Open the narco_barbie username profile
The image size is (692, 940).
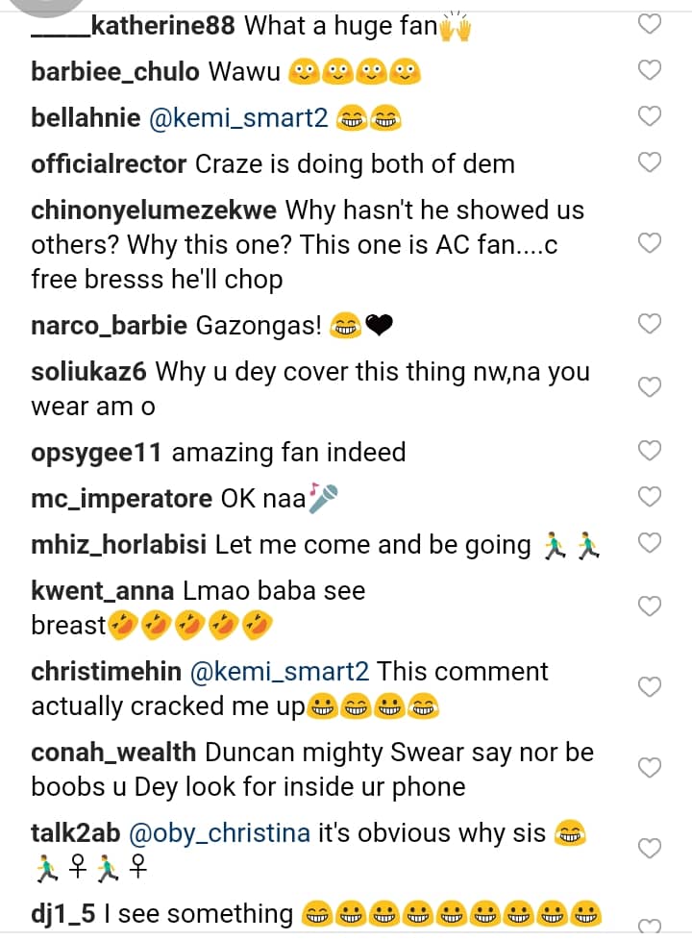point(109,326)
